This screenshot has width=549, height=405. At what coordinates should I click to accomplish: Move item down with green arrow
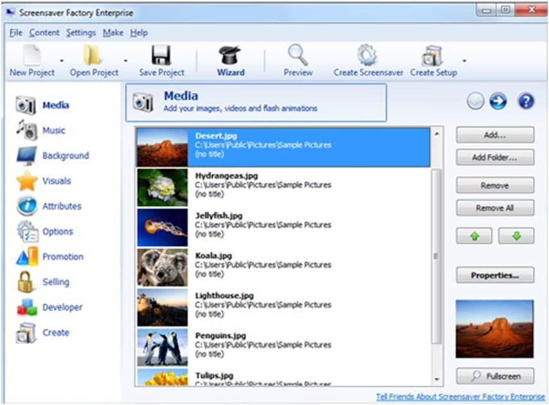(x=516, y=236)
